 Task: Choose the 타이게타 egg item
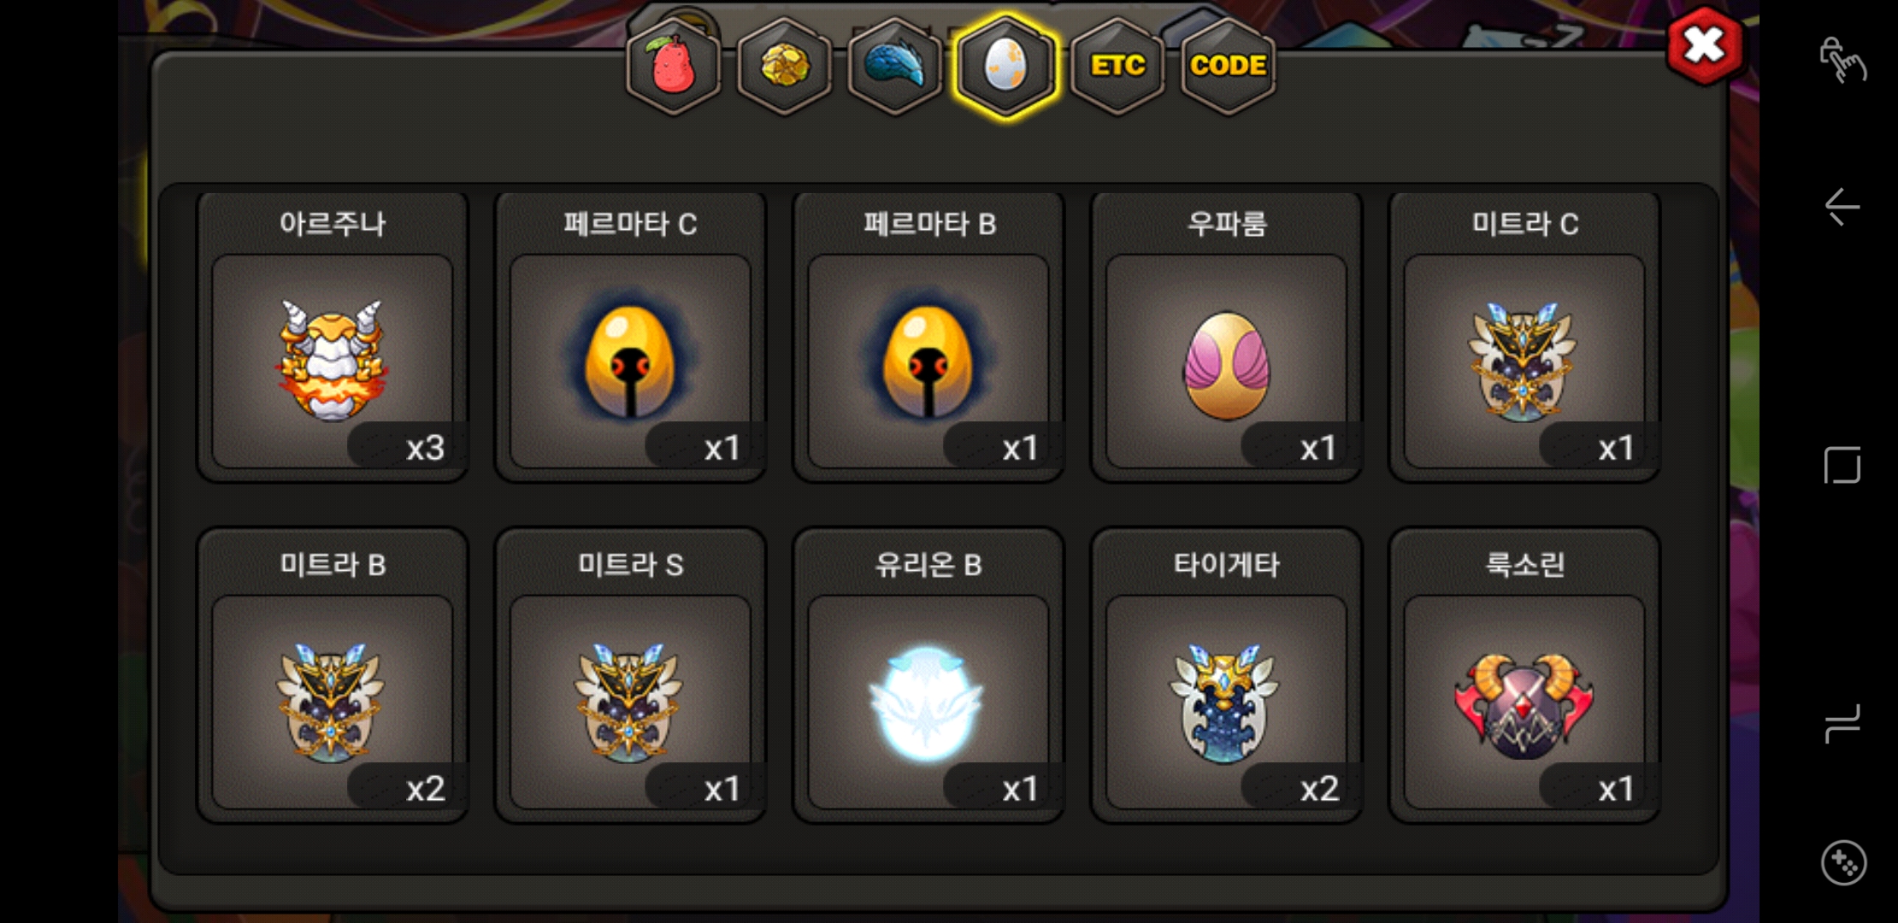click(1227, 676)
